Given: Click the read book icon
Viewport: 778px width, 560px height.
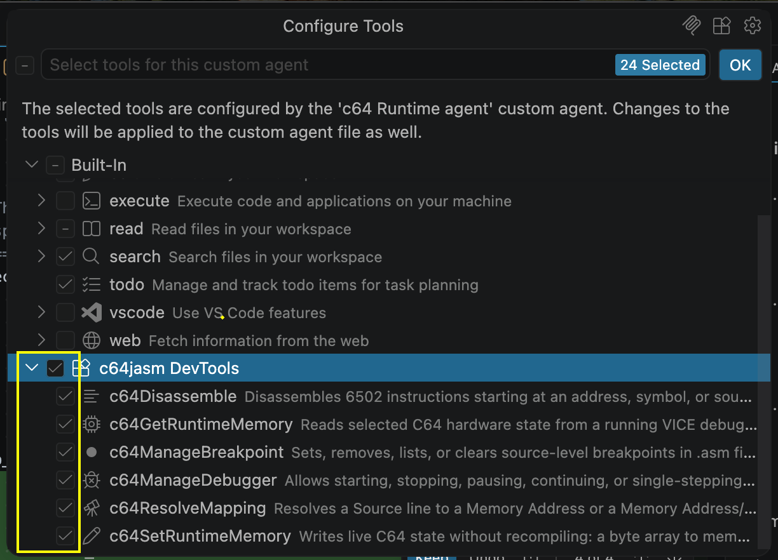Looking at the screenshot, I should click(92, 229).
